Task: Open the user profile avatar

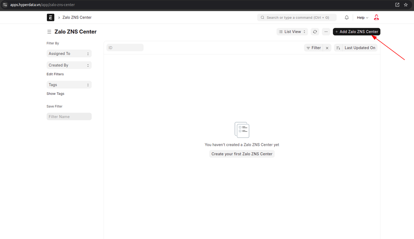Action: pyautogui.click(x=376, y=18)
